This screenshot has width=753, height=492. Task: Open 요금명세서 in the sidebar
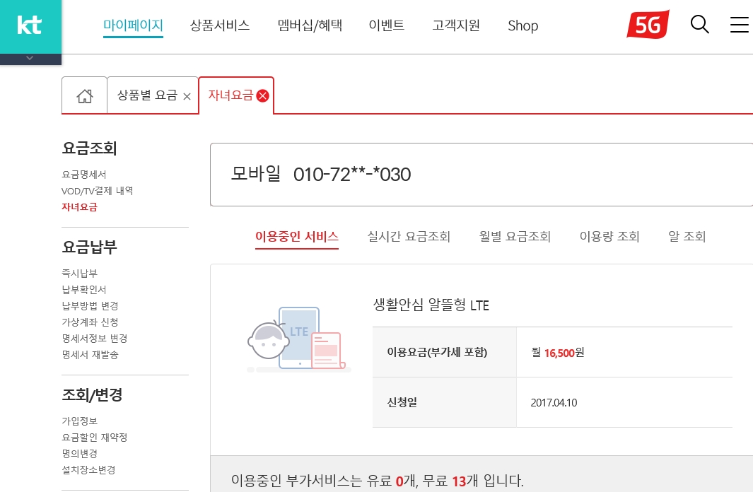pos(84,174)
